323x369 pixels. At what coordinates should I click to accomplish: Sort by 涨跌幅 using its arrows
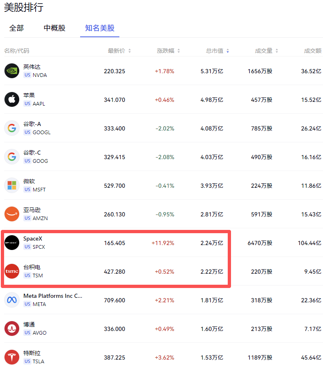(x=179, y=51)
